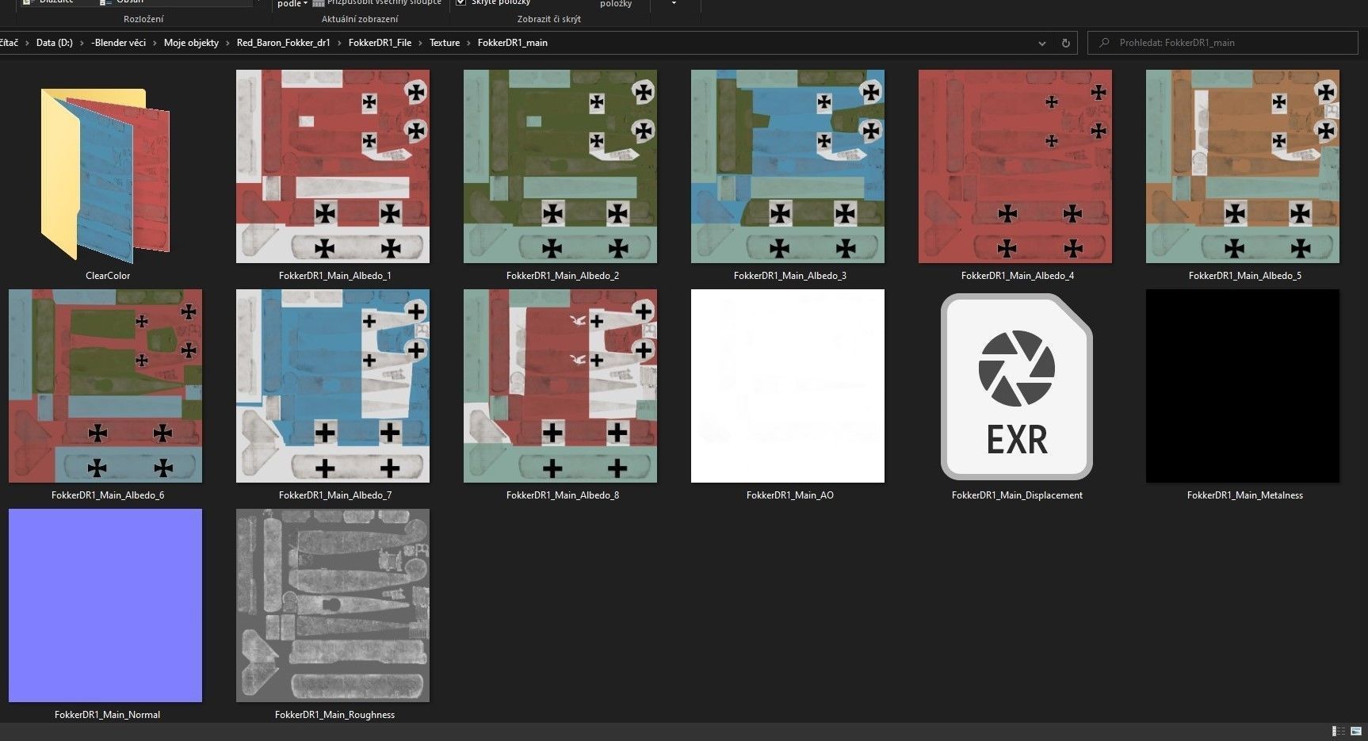Jump to Moje objekty breadcrumb
Viewport: 1368px width, 741px height.
click(x=191, y=43)
